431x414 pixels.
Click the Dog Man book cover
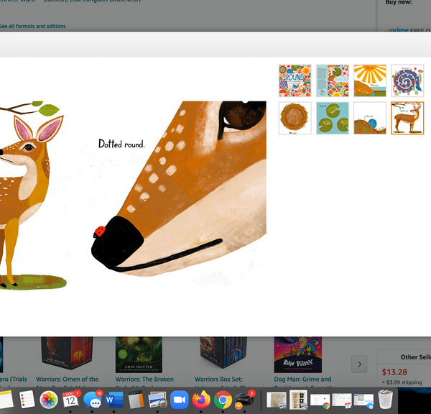tap(298, 355)
